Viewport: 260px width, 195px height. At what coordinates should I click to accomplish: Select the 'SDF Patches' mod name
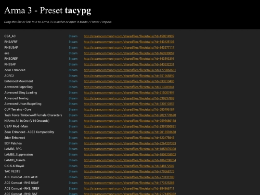pyautogui.click(x=13, y=143)
